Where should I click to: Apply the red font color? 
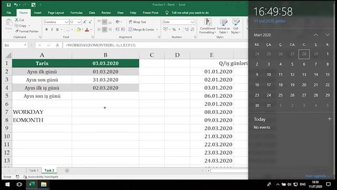pyautogui.click(x=87, y=30)
